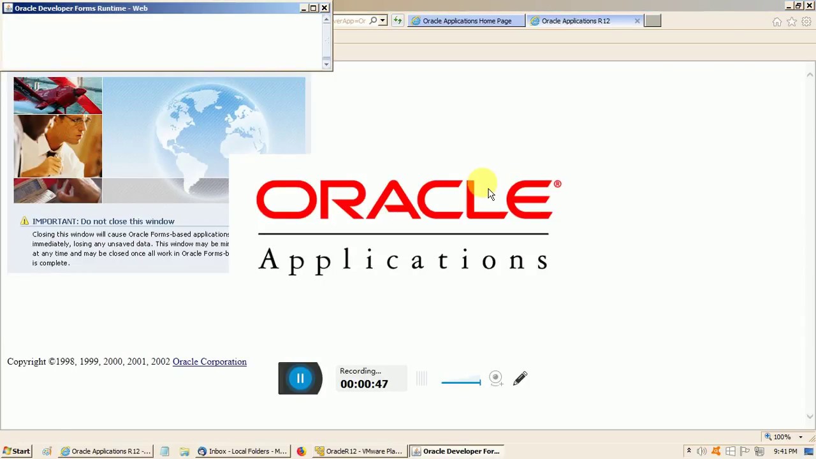
Task: Open the zoom level 100% dropdown
Action: click(801, 437)
